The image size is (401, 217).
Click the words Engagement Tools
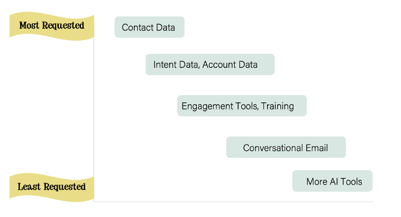tap(219, 106)
